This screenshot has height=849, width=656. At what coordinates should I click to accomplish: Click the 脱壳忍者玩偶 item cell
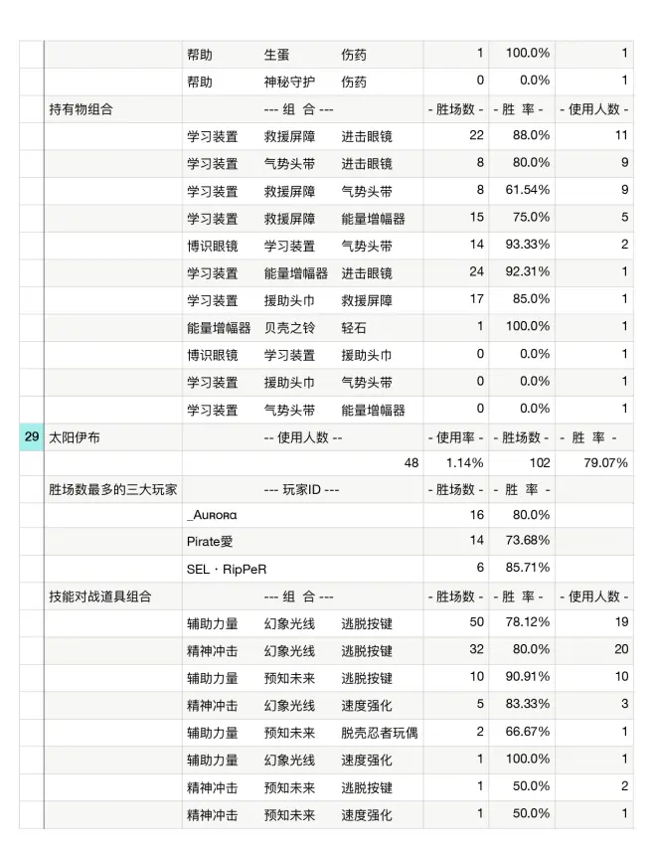pos(379,733)
